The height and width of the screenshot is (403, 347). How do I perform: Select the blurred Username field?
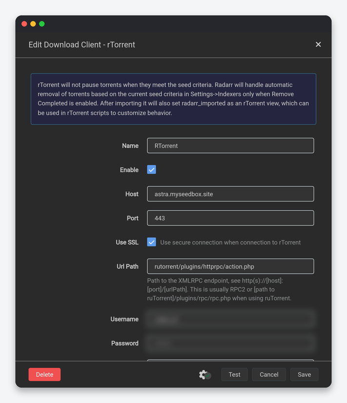(230, 319)
